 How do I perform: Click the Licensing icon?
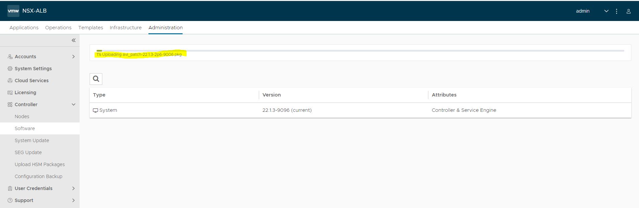10,93
